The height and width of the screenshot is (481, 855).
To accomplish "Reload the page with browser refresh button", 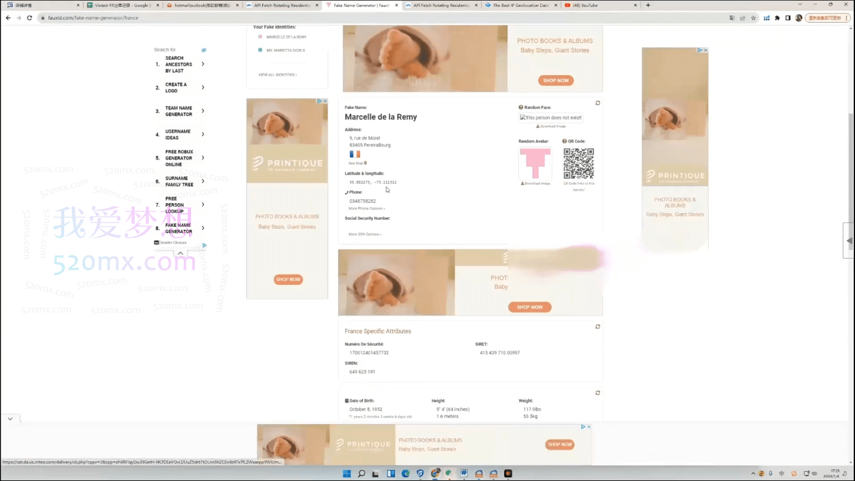I will tap(29, 18).
